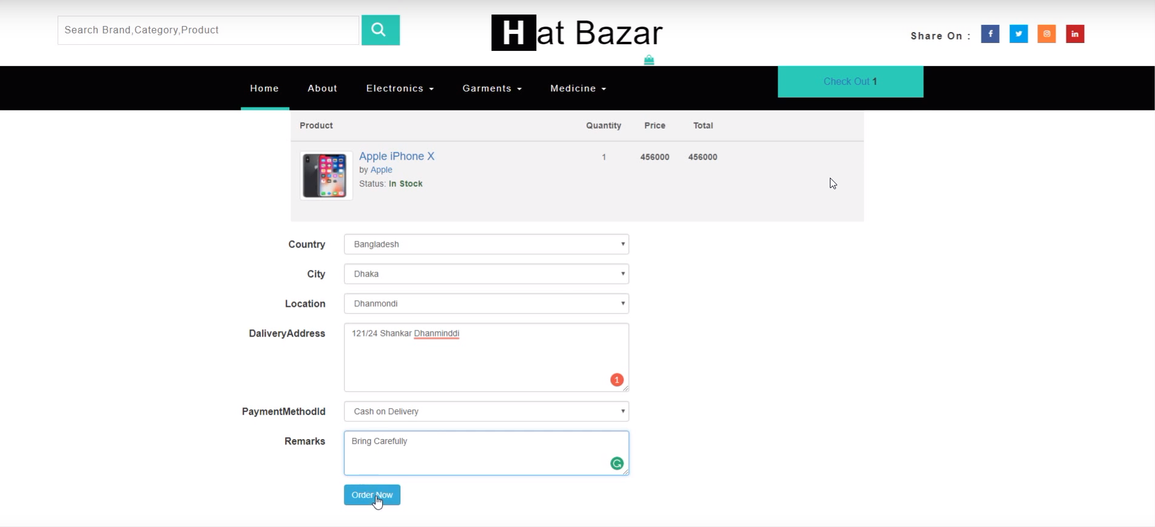Click the quantity value 1
1155x527 pixels.
tap(604, 157)
